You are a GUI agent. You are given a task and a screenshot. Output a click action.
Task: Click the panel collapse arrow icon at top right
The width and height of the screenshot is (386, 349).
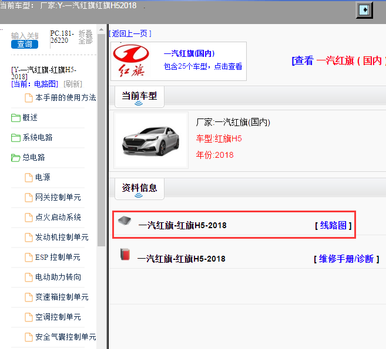point(364,10)
